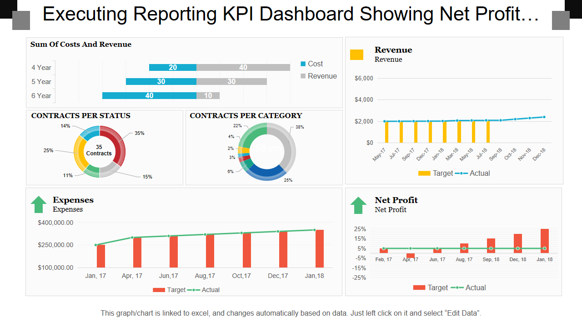Click the 'Sum Of Costs And Revenue' title
This screenshot has width=582, height=327.
pyautogui.click(x=81, y=45)
